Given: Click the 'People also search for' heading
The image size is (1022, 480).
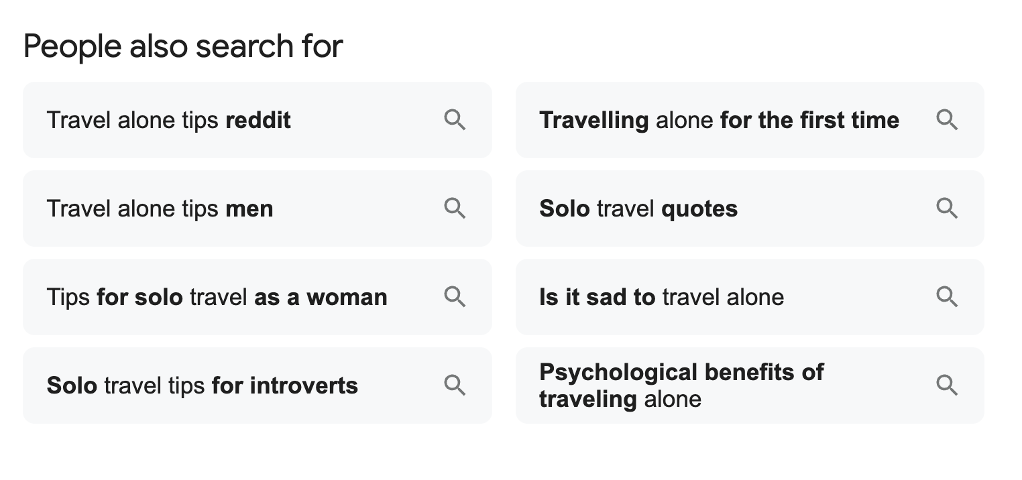Looking at the screenshot, I should [x=183, y=46].
